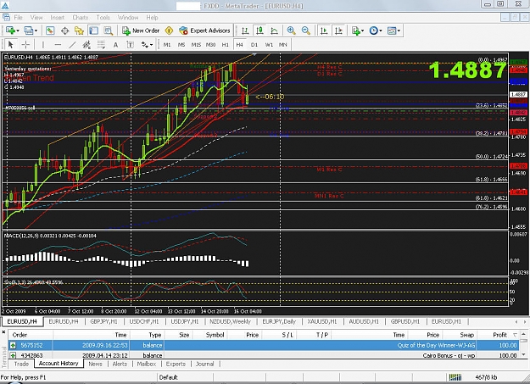The image size is (530, 384).
Task: Select the Text tool labeled A
Action: [x=115, y=45]
